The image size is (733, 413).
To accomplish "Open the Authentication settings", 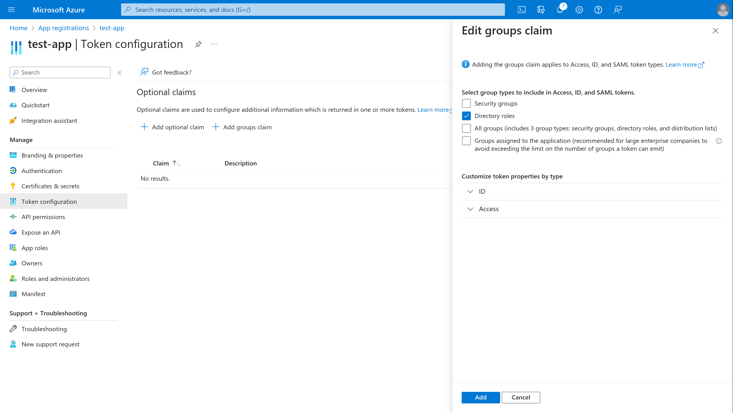I will pyautogui.click(x=41, y=171).
